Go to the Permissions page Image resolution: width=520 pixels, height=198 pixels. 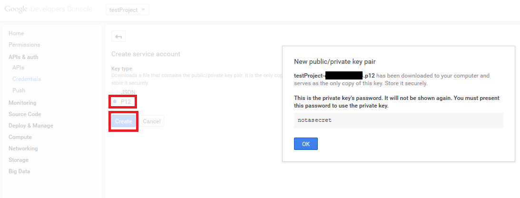click(24, 45)
